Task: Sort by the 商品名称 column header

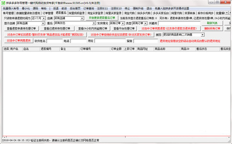Action: (x=167, y=49)
